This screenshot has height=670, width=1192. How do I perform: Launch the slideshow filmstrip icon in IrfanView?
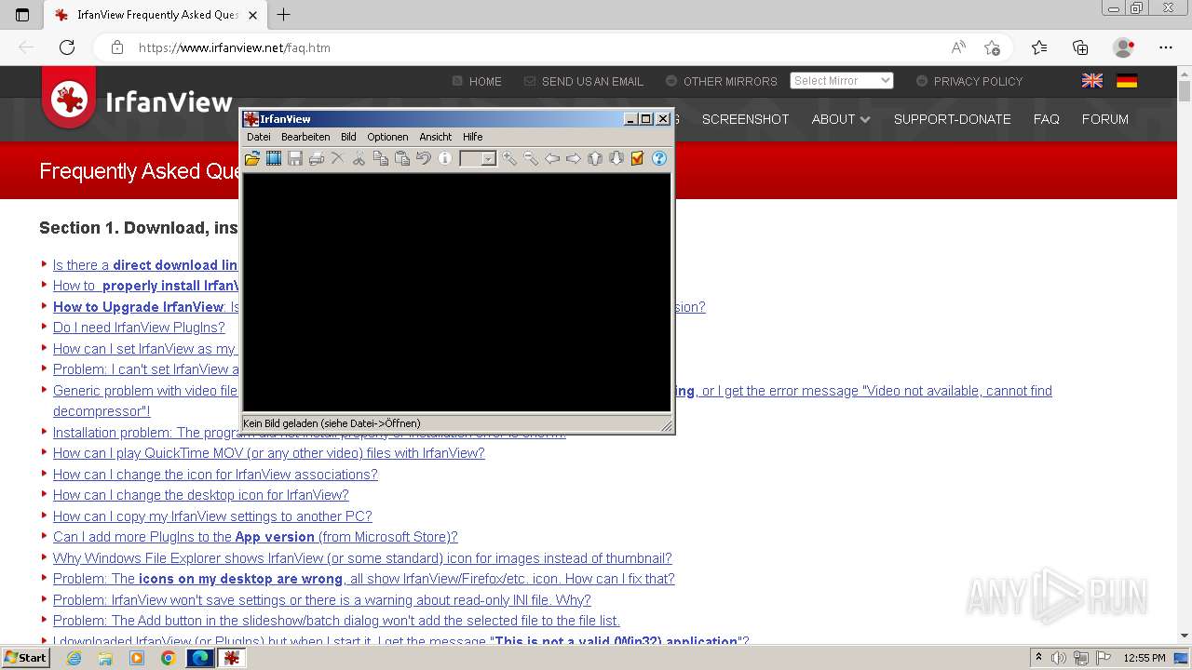click(x=274, y=159)
